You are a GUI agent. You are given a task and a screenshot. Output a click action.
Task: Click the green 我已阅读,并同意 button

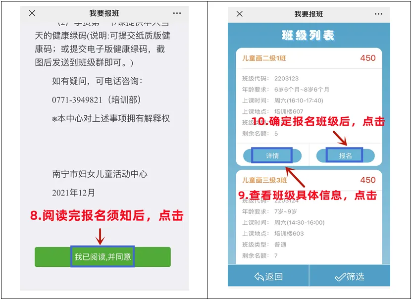pyautogui.click(x=103, y=256)
